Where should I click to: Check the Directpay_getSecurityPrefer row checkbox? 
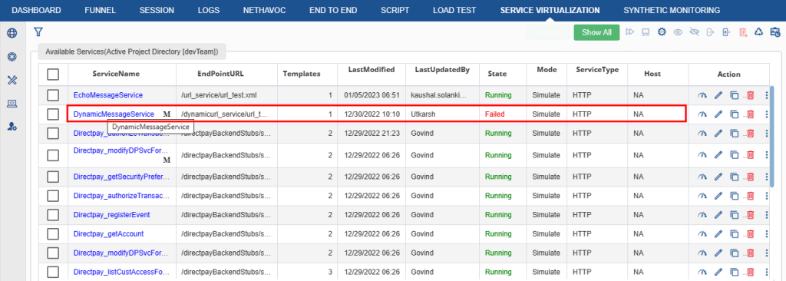click(53, 177)
